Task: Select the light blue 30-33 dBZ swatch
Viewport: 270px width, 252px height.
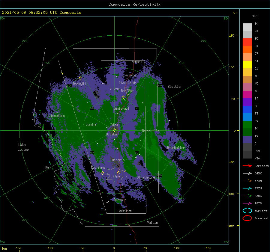Action: [x=247, y=117]
